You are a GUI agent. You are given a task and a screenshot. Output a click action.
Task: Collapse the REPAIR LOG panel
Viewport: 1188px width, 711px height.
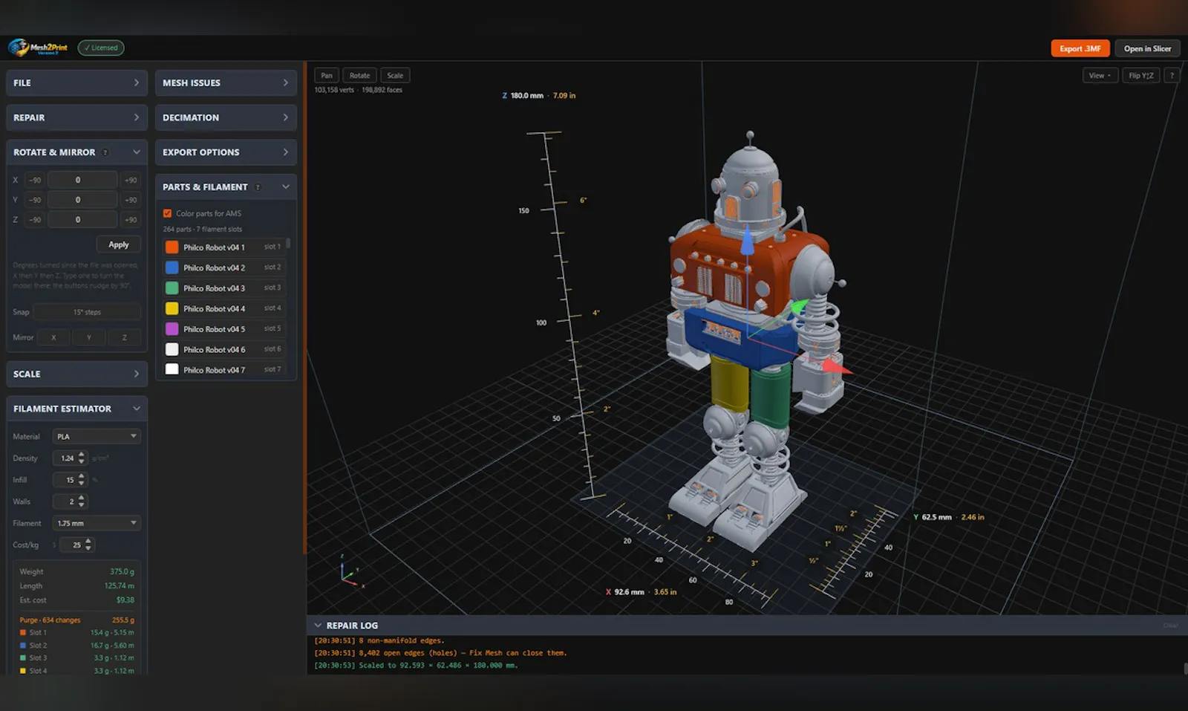[x=318, y=626]
